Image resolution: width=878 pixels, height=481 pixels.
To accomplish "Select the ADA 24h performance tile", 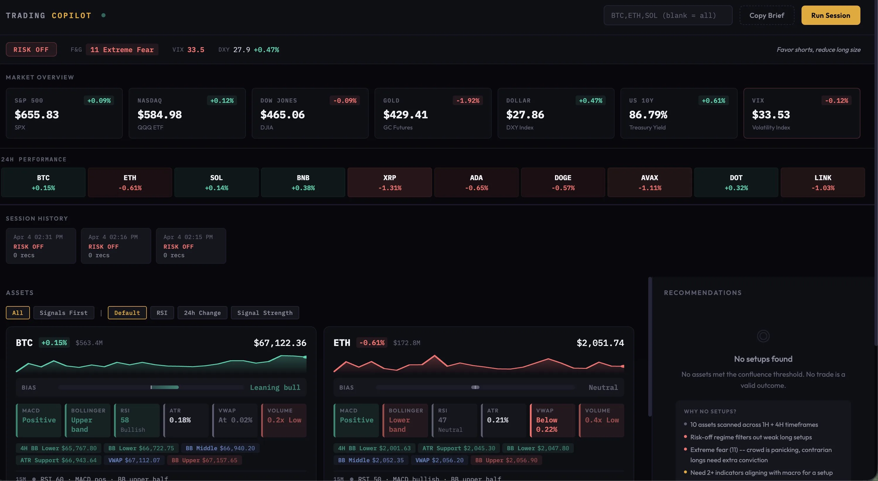I will tap(476, 182).
